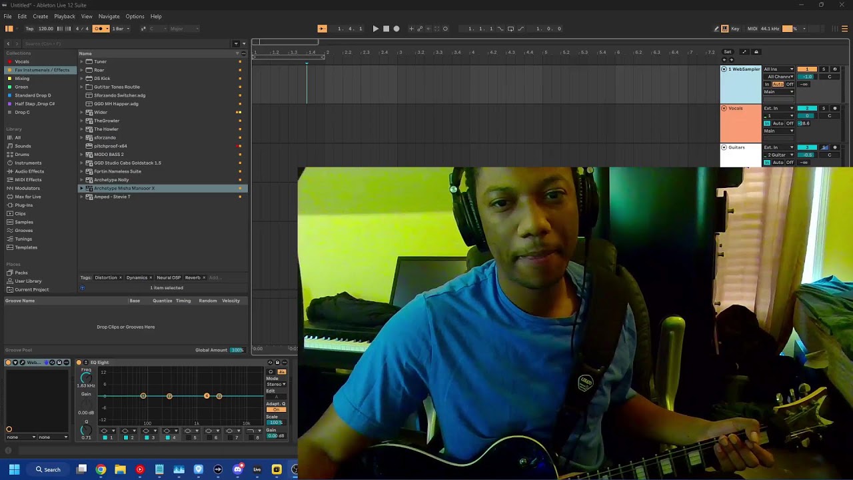The image size is (853, 480).
Task: Disable EQ Eight filter band 1
Action: [105, 437]
